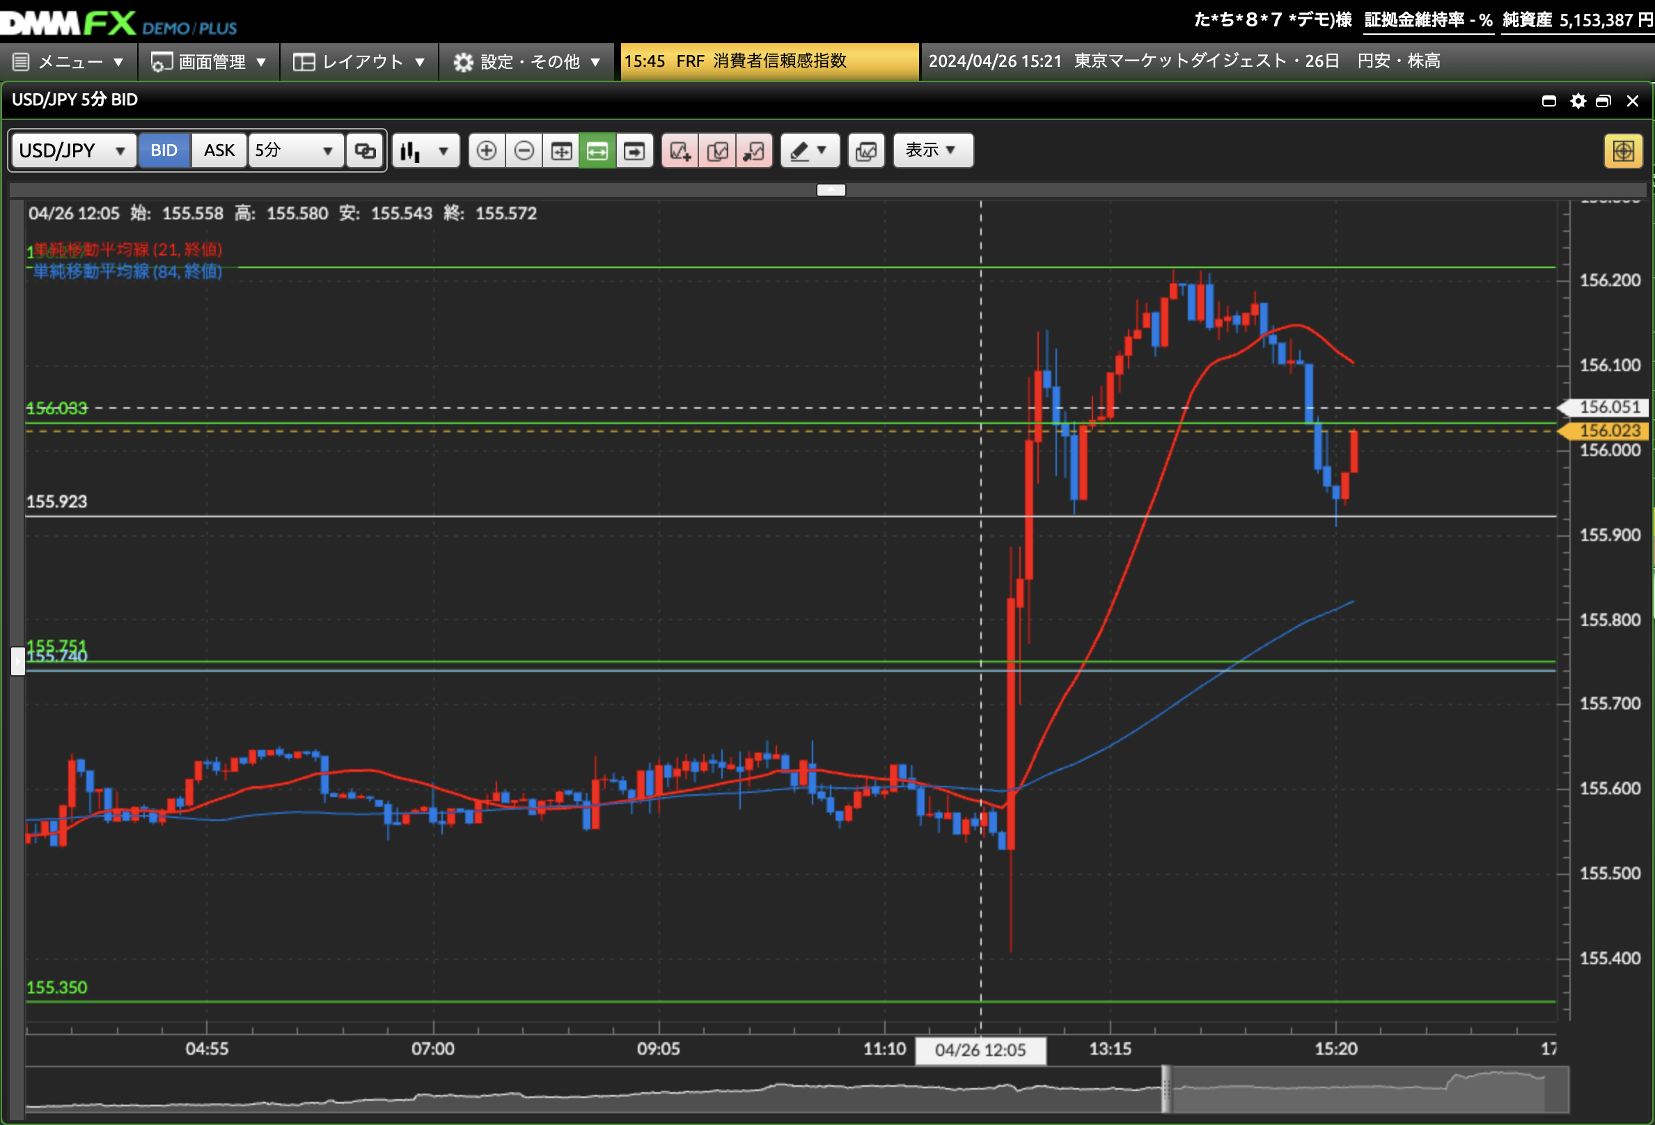This screenshot has height=1125, width=1655.
Task: Click the レイアウト layout icon
Action: (x=304, y=62)
